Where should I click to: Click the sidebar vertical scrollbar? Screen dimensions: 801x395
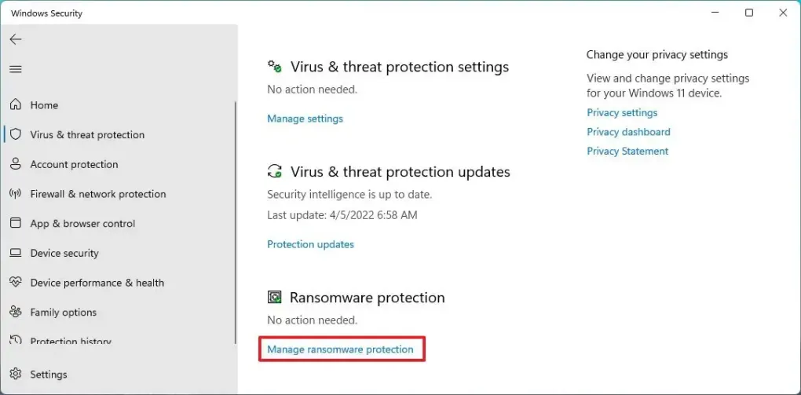tap(236, 220)
